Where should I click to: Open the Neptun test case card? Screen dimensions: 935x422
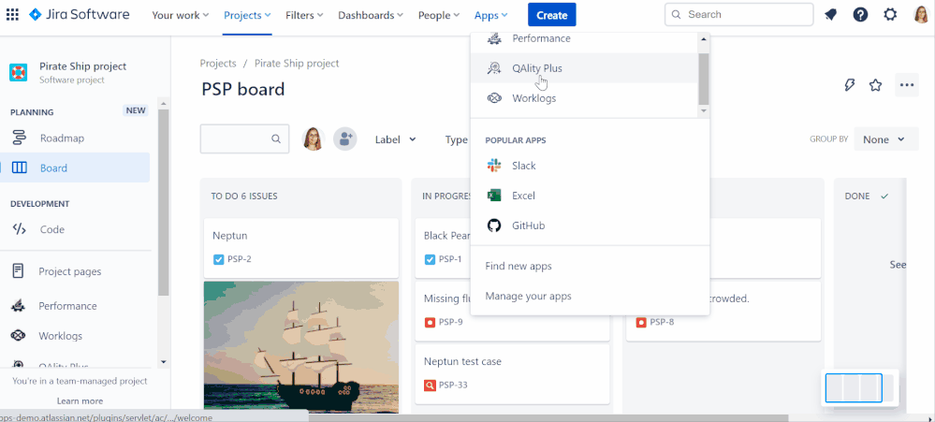point(512,373)
